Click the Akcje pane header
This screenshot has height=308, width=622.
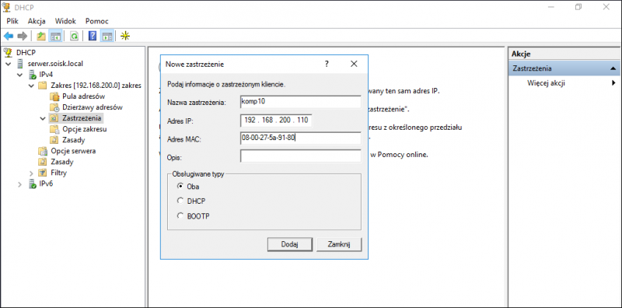tap(564, 54)
